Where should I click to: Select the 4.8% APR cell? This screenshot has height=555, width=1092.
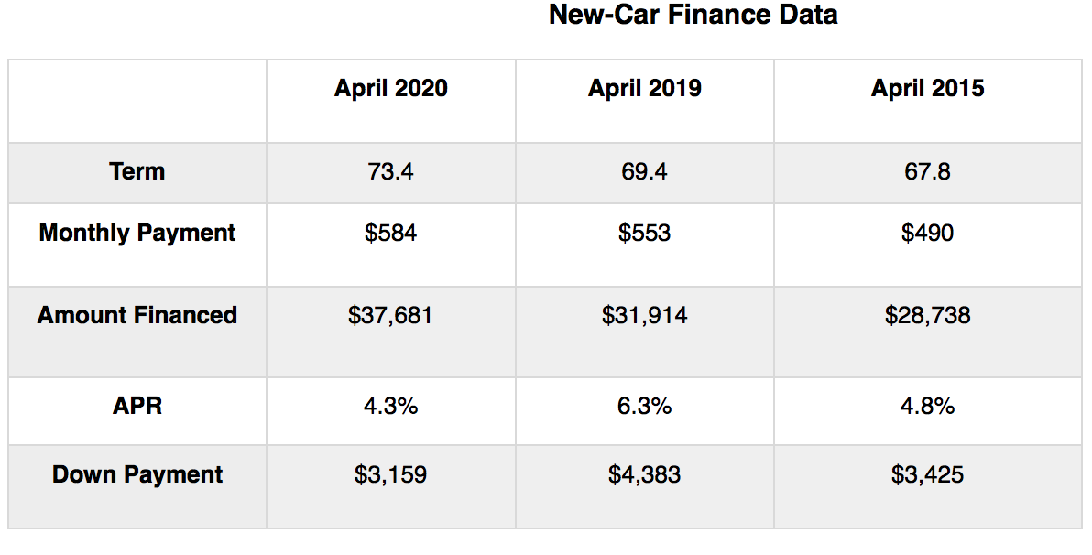[927, 407]
